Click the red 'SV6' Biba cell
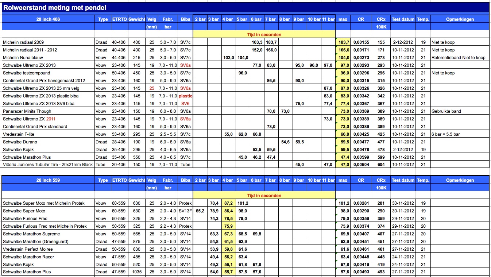Image resolution: width=491 pixels, height=277 pixels. [185, 104]
